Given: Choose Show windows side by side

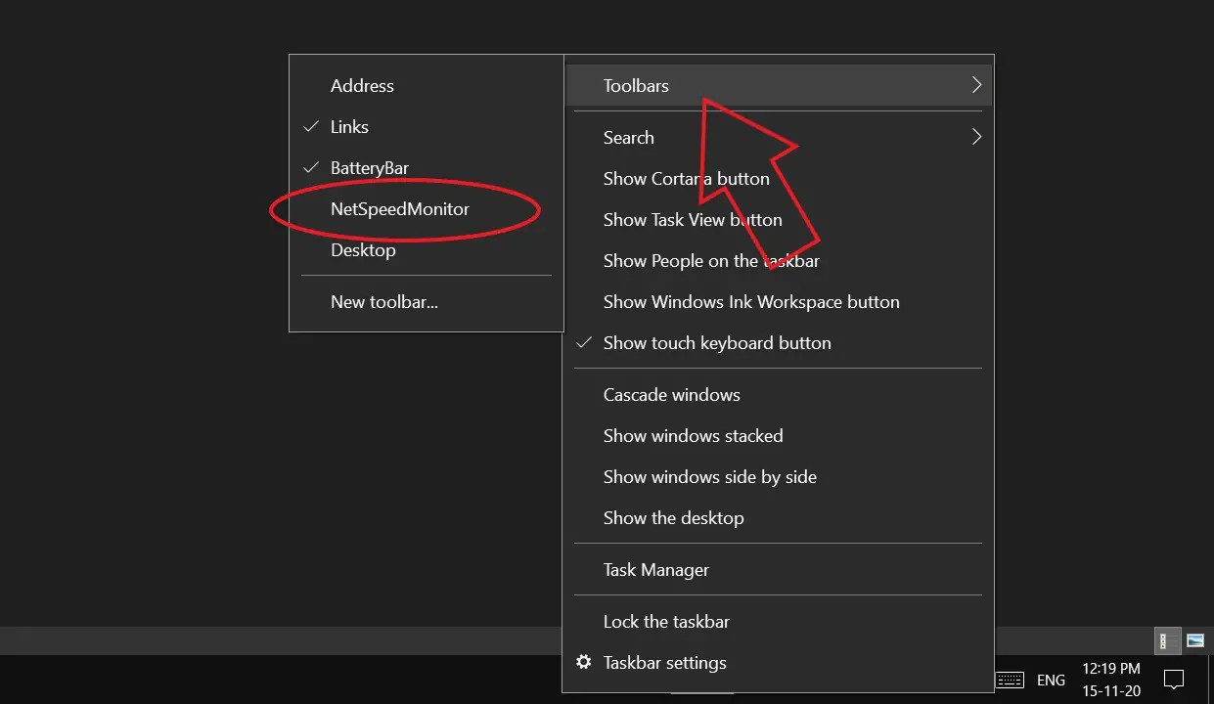Looking at the screenshot, I should tap(778, 477).
